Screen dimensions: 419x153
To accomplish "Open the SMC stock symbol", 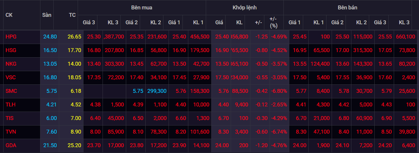I will click(x=11, y=91).
